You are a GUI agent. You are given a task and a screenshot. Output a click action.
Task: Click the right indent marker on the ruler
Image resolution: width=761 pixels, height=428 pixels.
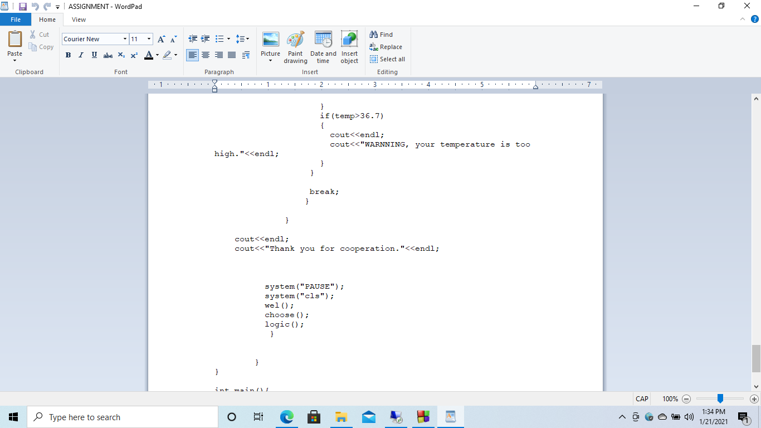(535, 86)
